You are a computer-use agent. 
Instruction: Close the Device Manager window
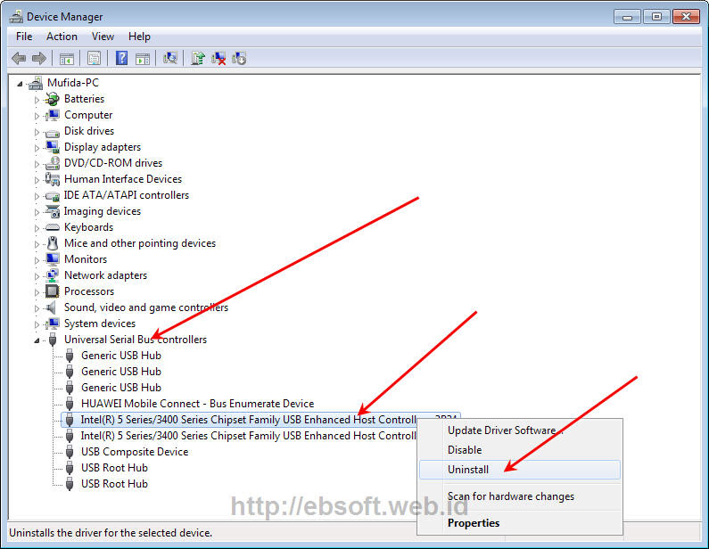(x=686, y=17)
